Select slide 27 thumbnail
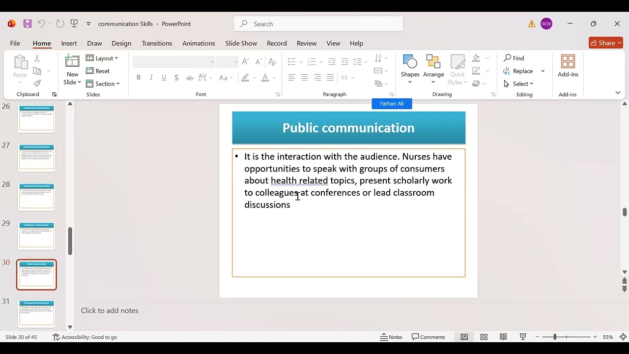 click(37, 157)
